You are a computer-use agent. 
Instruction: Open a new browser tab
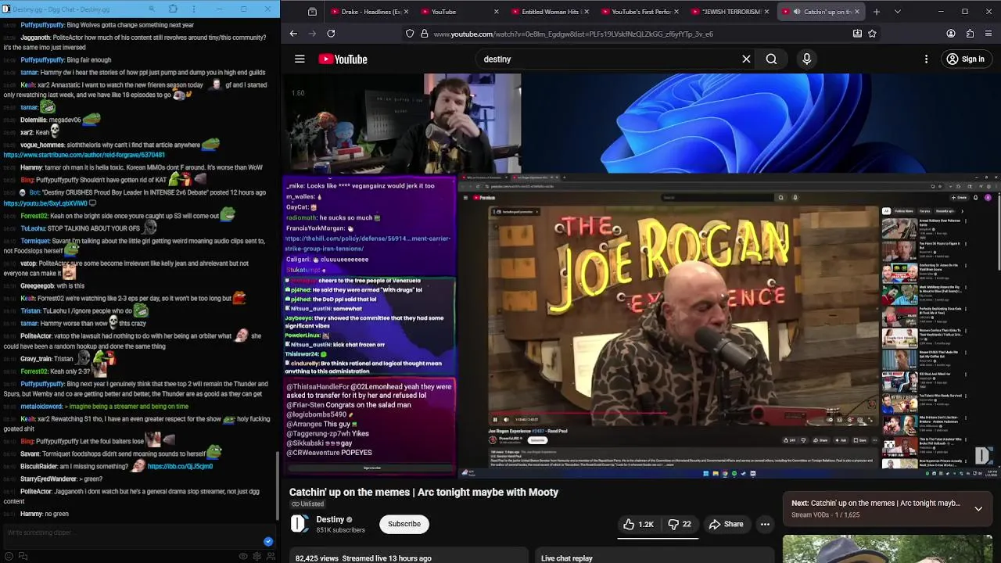pos(876,12)
